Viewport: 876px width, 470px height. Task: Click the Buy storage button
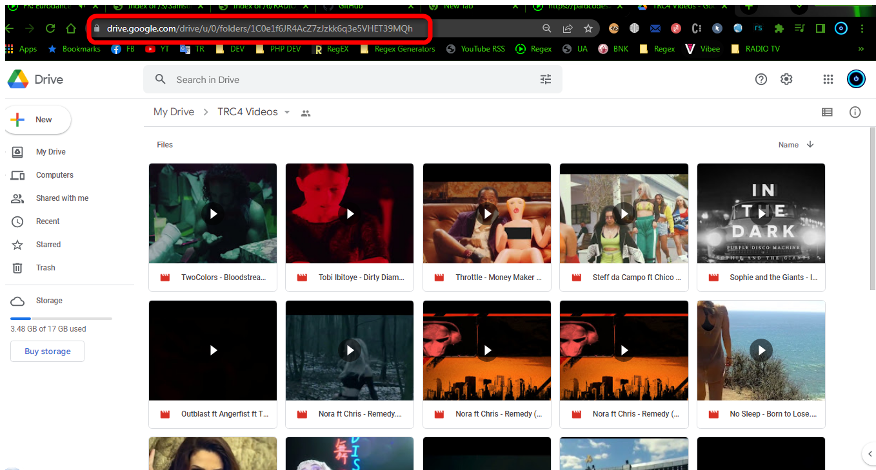47,352
